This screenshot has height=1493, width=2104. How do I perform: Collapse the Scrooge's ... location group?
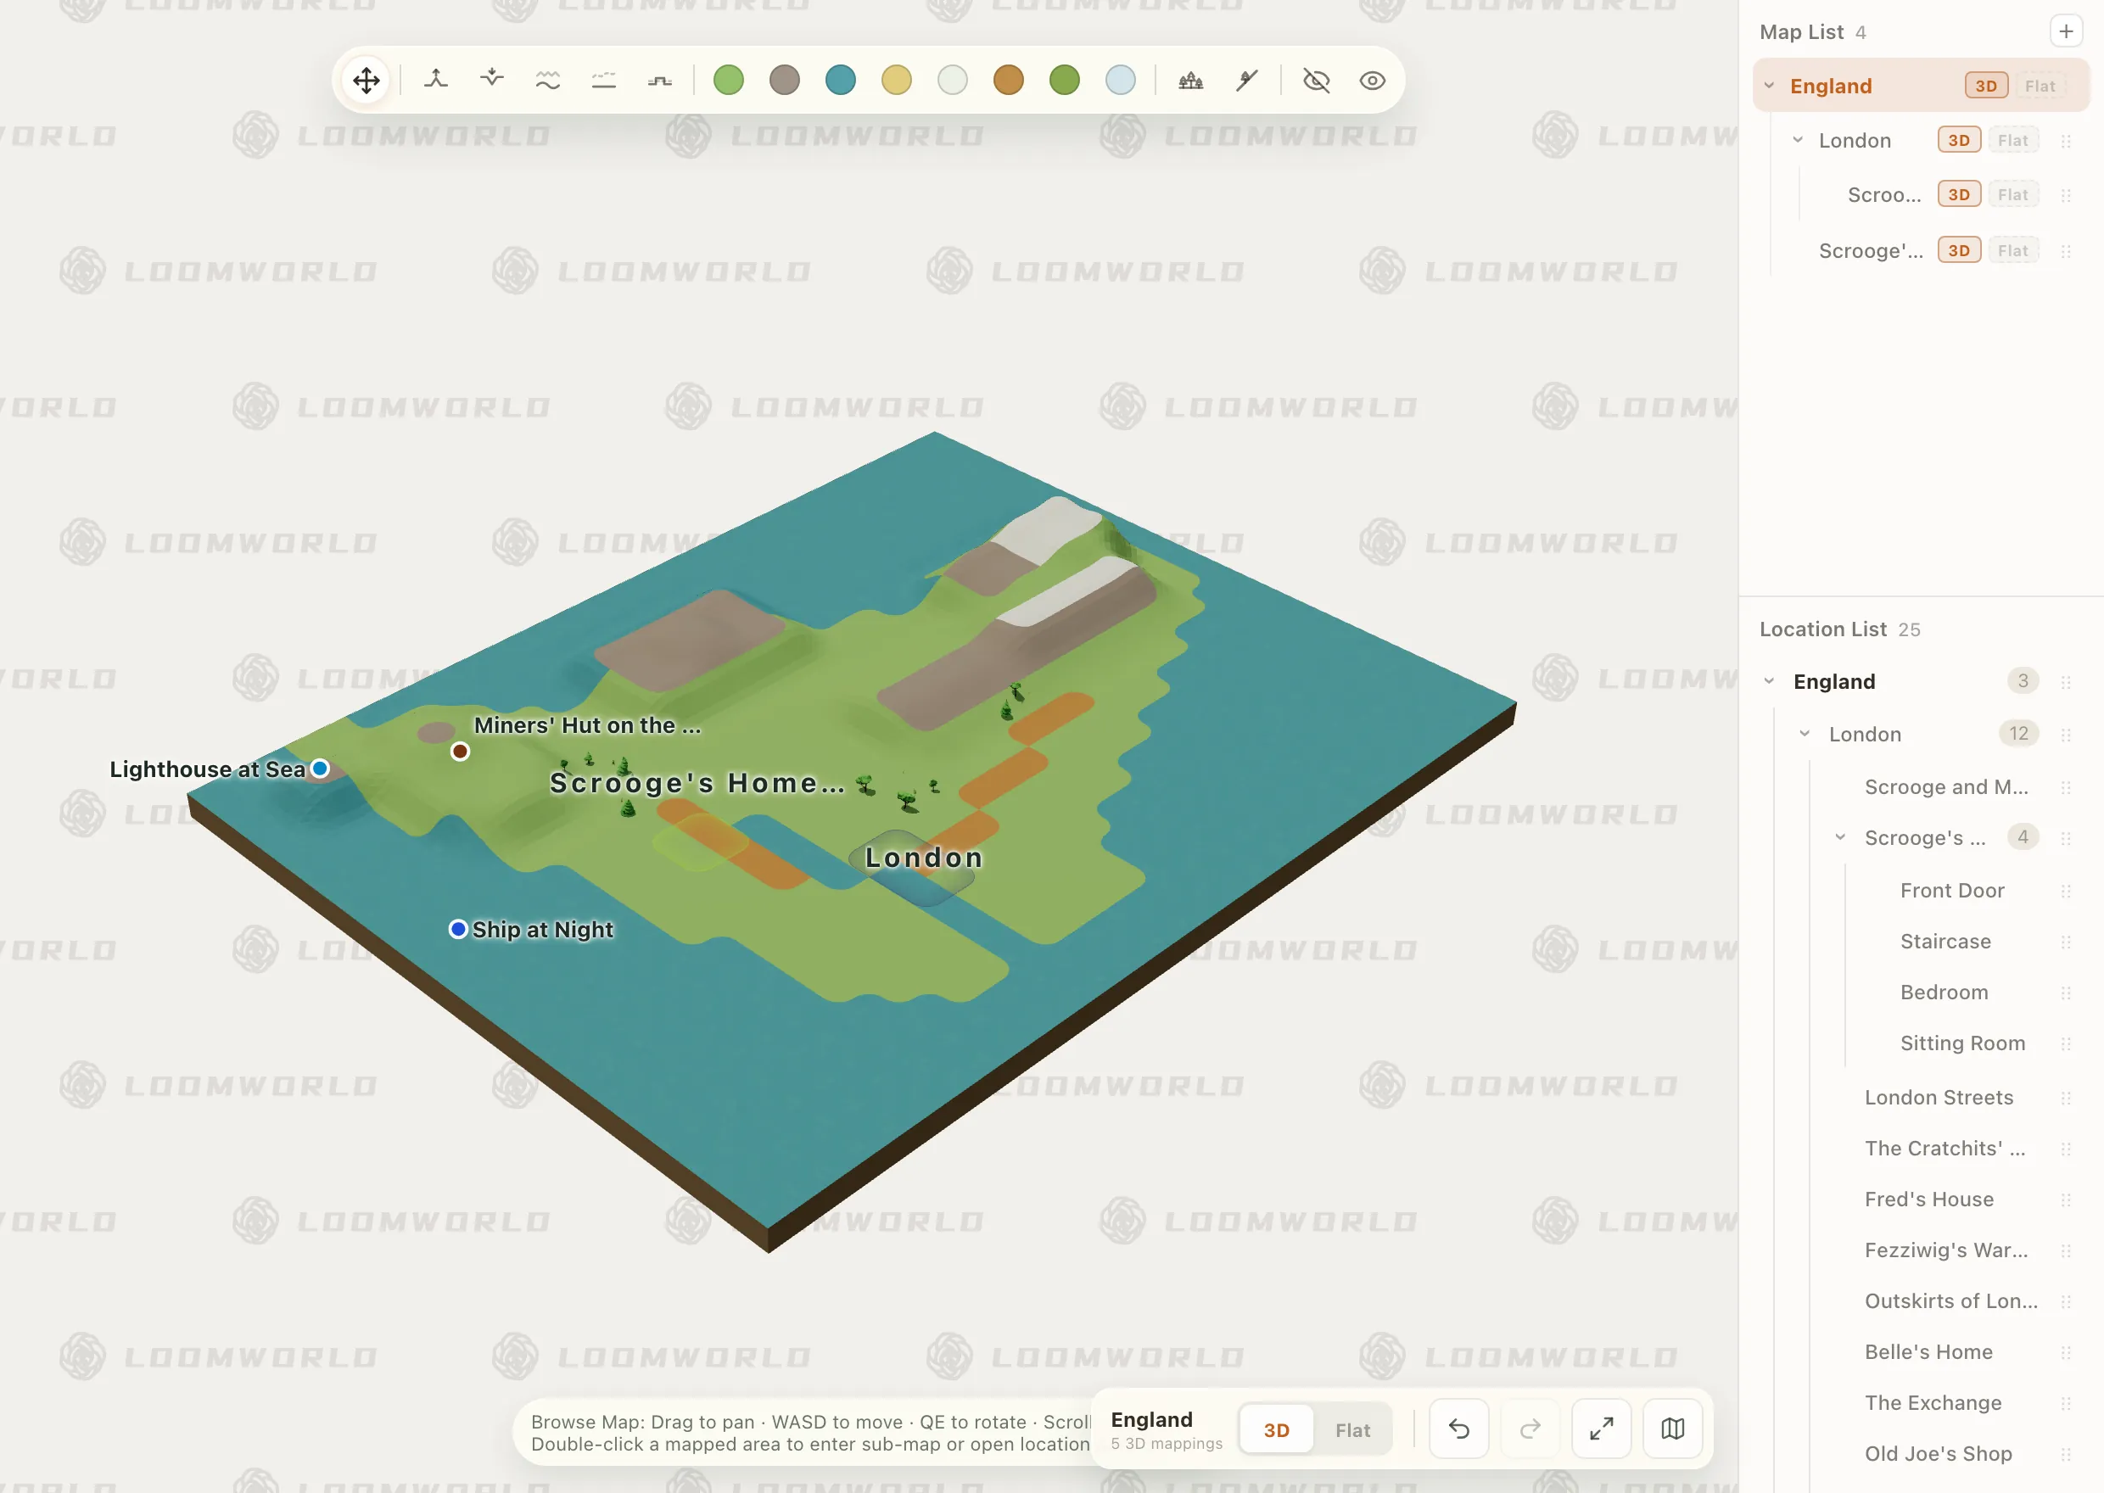[1840, 837]
